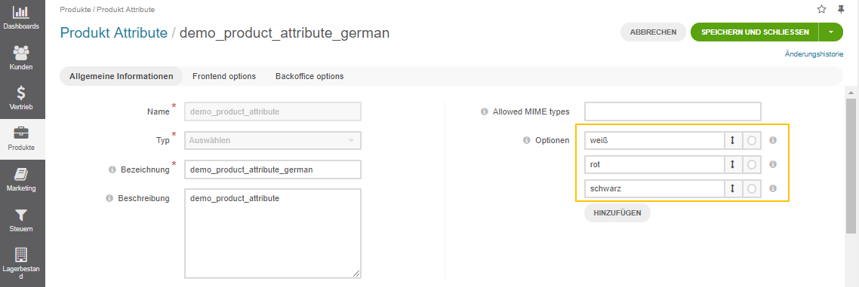Click the Bezeichnung input field
Image resolution: width=859 pixels, height=287 pixels.
[272, 169]
